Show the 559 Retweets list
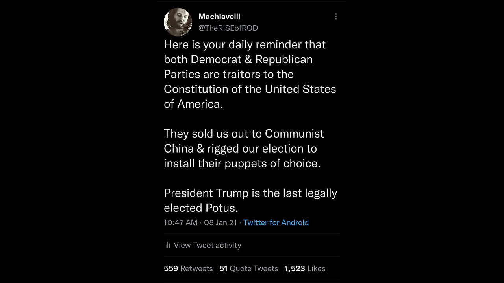Image resolution: width=504 pixels, height=283 pixels. [x=188, y=268]
